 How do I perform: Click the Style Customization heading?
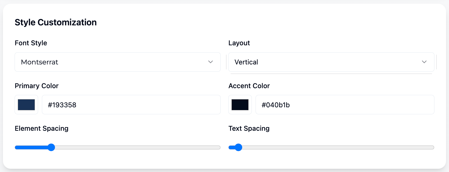tap(56, 22)
